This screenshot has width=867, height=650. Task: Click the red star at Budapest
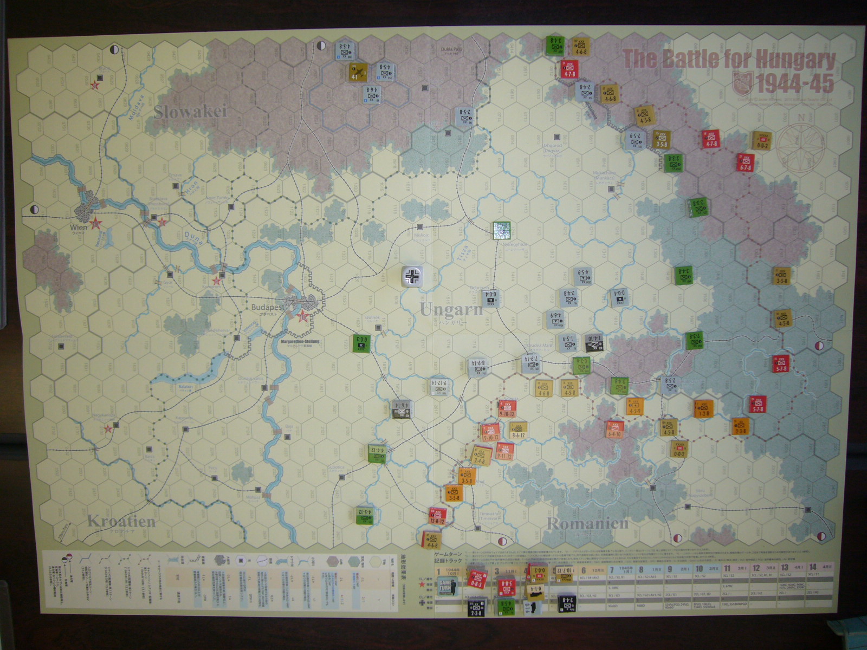303,315
